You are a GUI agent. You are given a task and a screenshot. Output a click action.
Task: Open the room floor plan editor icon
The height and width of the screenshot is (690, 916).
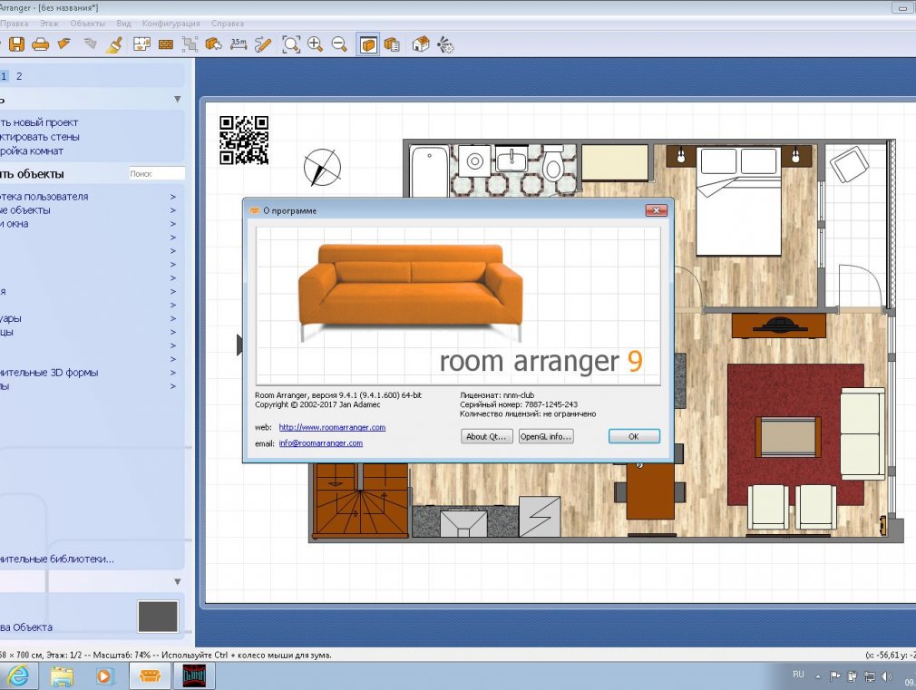(x=142, y=44)
